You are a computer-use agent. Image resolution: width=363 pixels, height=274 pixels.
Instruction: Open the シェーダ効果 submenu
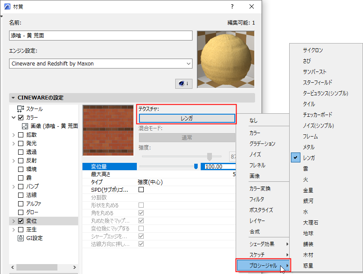(262, 244)
